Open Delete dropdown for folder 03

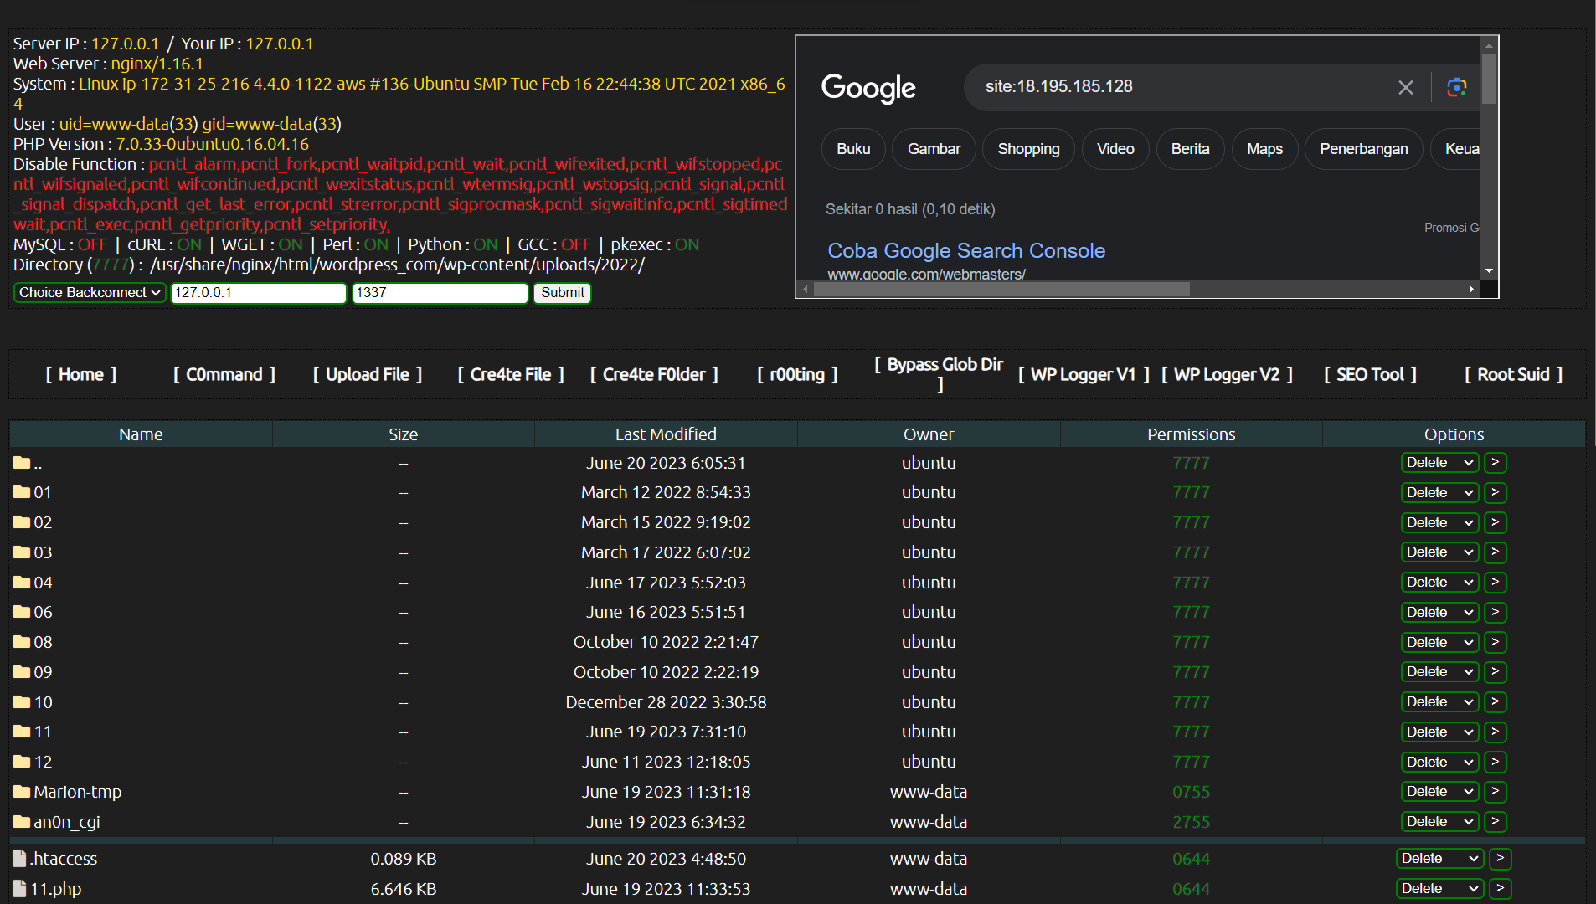pos(1439,552)
